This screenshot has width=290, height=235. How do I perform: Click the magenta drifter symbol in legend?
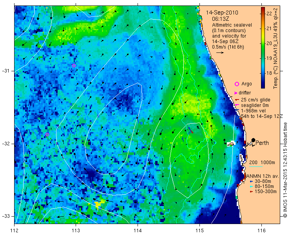pos(236,93)
